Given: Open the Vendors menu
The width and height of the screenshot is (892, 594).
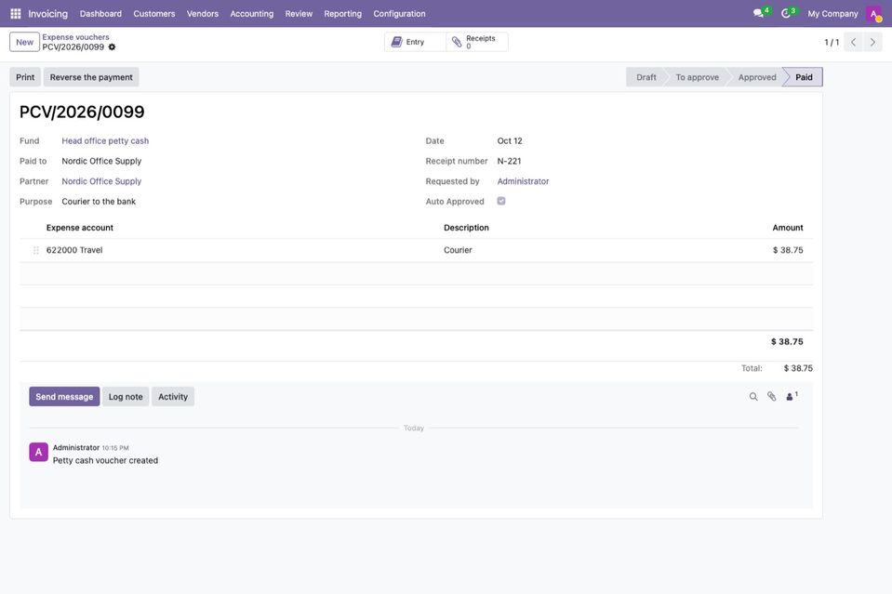Looking at the screenshot, I should [x=203, y=14].
